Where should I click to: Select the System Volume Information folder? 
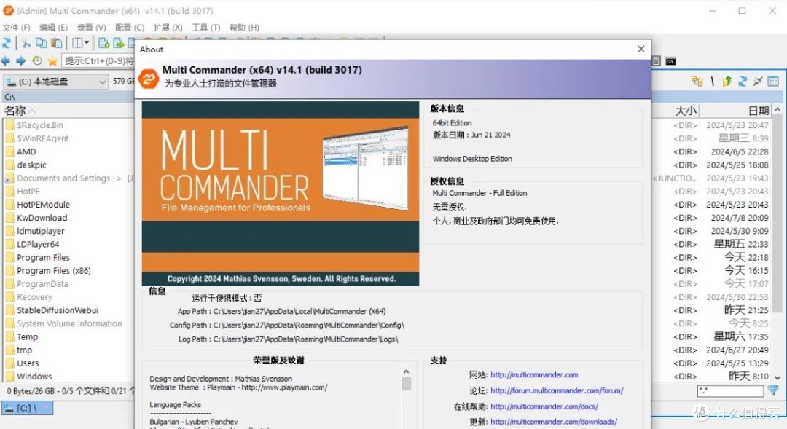tap(69, 323)
